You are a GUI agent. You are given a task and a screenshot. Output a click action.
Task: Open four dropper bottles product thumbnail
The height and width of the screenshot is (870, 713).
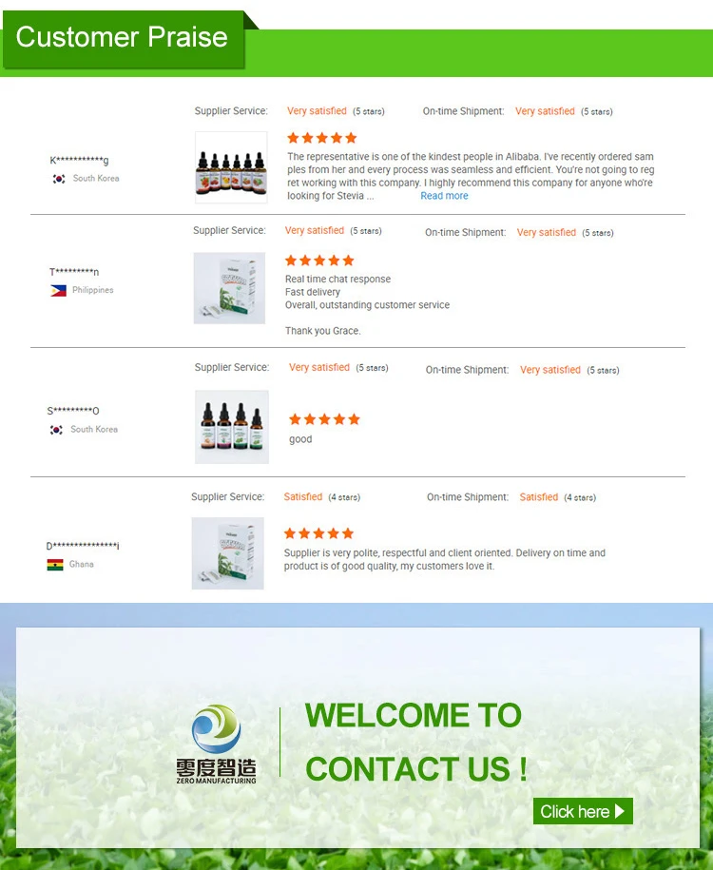tap(232, 427)
